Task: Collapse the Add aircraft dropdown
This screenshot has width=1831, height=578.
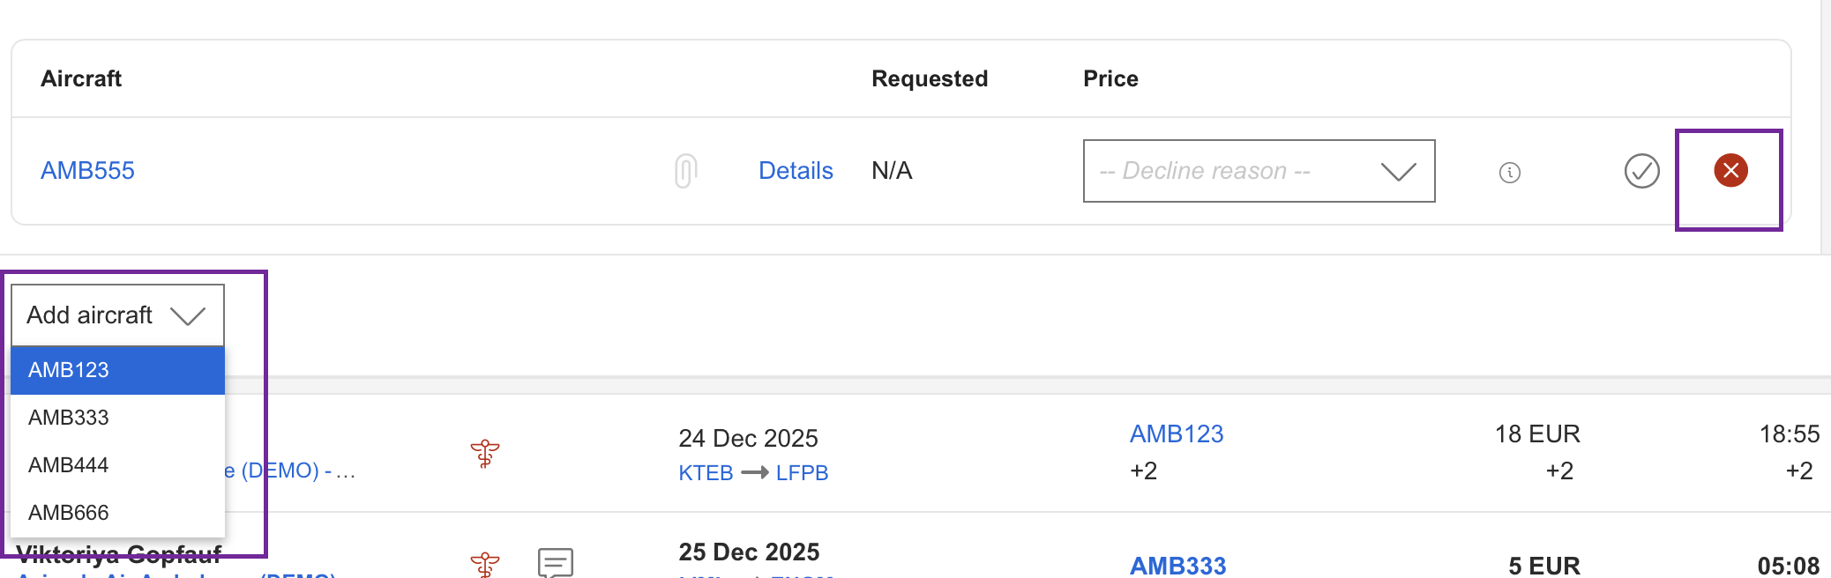Action: [x=117, y=315]
